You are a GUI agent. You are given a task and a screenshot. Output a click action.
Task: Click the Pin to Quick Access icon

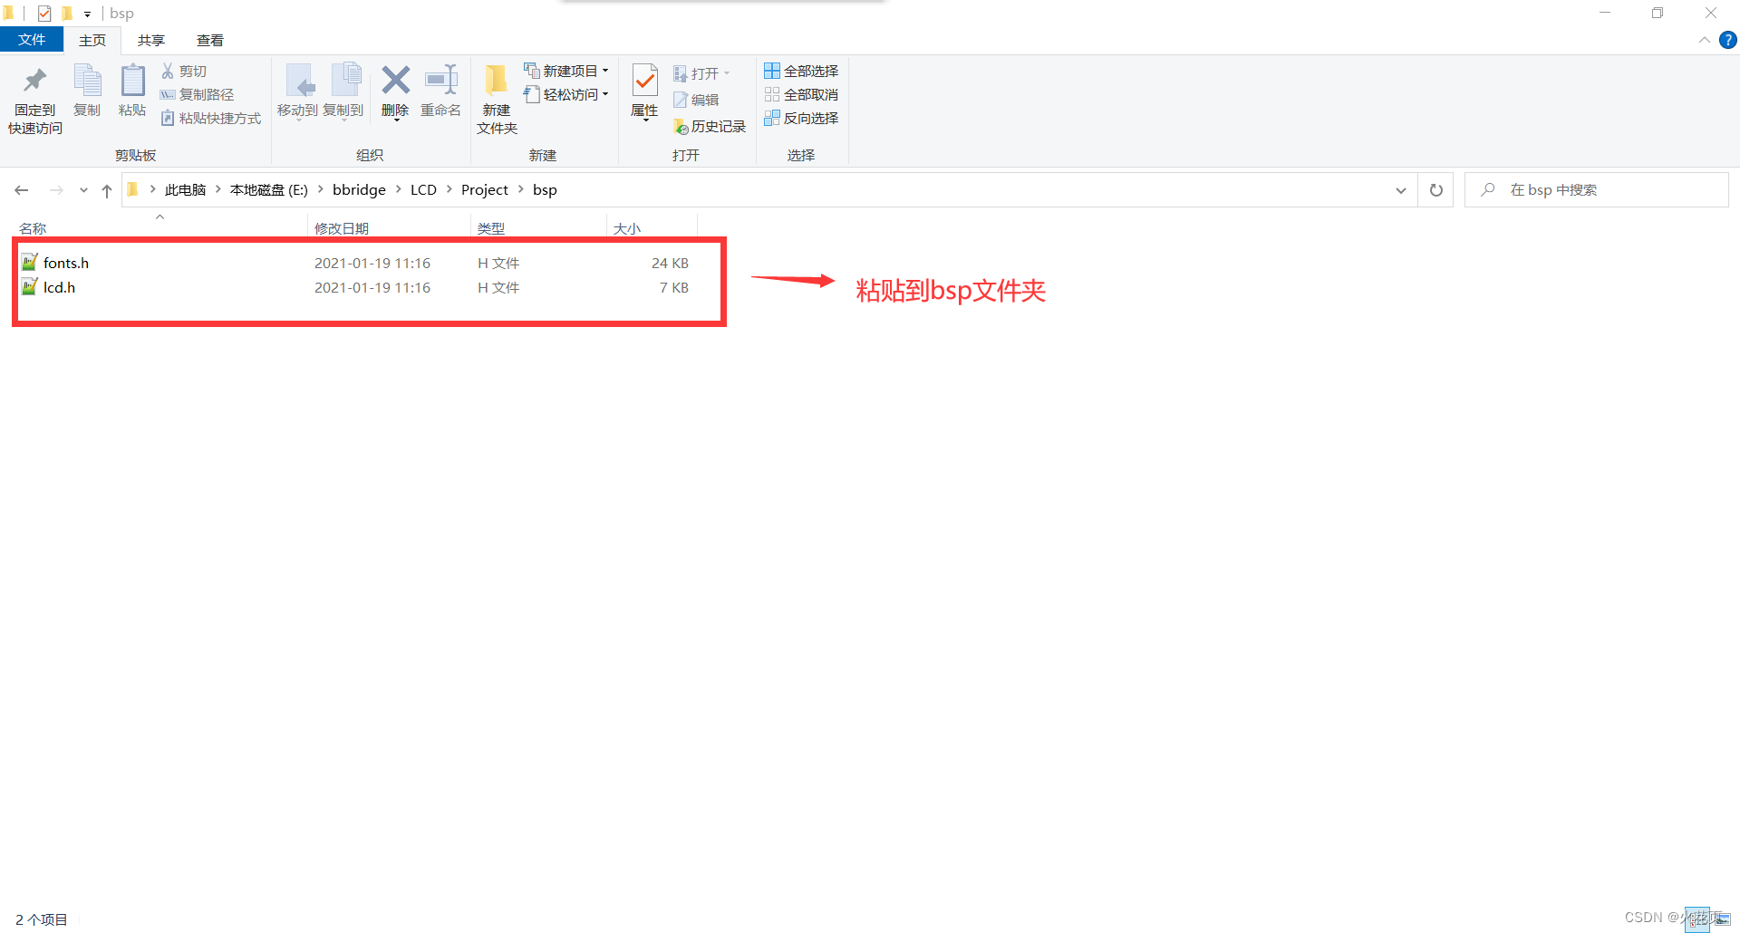tap(35, 81)
